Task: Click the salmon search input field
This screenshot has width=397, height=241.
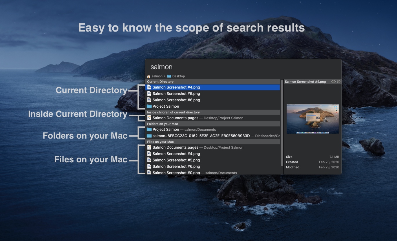Action: tap(232, 67)
